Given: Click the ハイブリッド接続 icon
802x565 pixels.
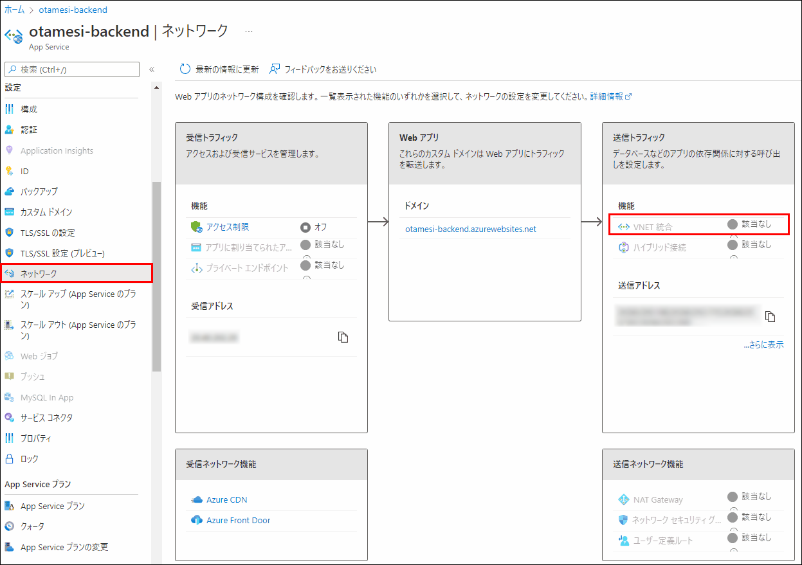Looking at the screenshot, I should tap(624, 247).
